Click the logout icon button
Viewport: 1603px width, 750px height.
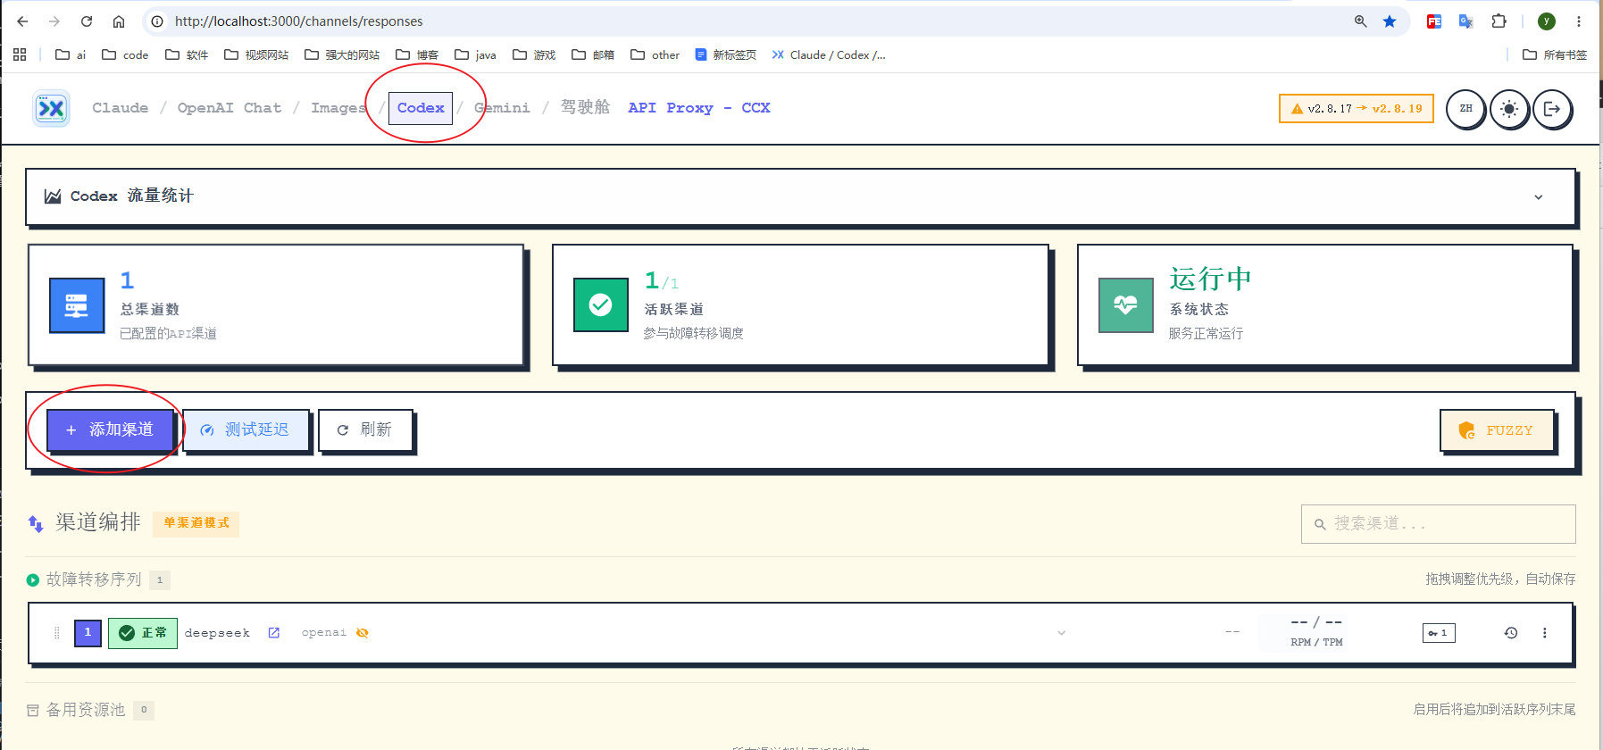point(1552,109)
